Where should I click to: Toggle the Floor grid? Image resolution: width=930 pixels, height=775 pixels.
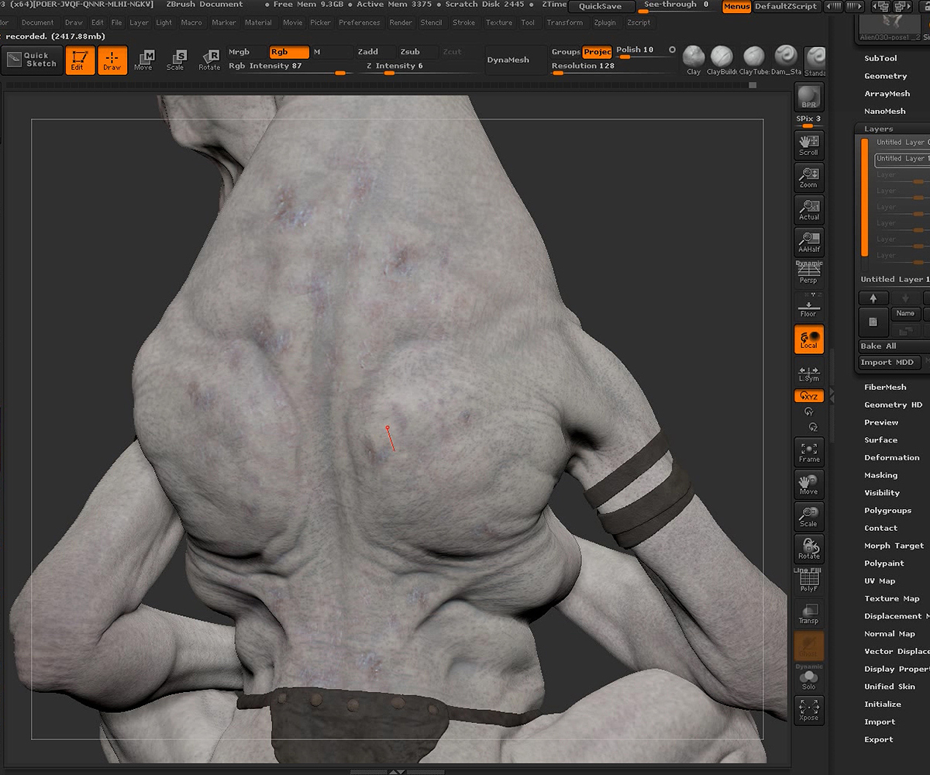click(808, 306)
